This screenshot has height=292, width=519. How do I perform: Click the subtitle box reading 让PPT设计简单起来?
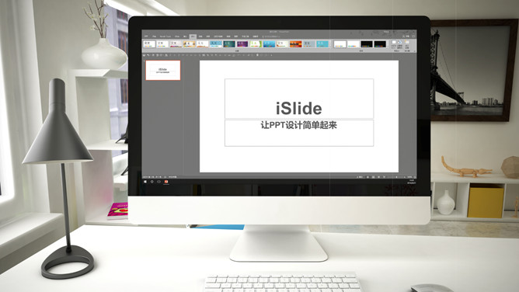(x=299, y=133)
